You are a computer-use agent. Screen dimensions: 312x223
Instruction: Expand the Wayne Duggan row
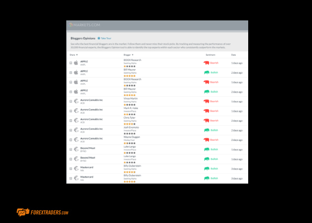pyautogui.click(x=71, y=140)
